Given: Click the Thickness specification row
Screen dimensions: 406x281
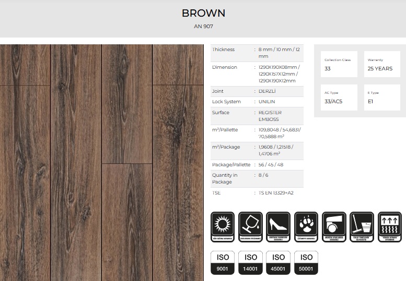Looking at the screenshot, I should click(256, 53).
